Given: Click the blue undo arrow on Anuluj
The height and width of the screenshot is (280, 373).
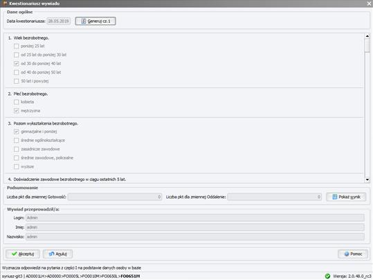Looking at the screenshot, I should tap(52, 254).
